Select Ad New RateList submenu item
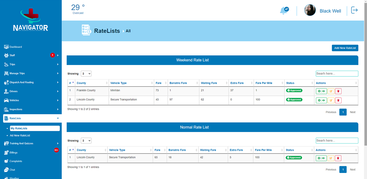 click(x=20, y=135)
